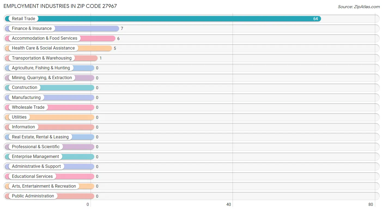The image size is (383, 211).
Task: Click the value 5 beside Health Care bar
Action: pyautogui.click(x=115, y=48)
